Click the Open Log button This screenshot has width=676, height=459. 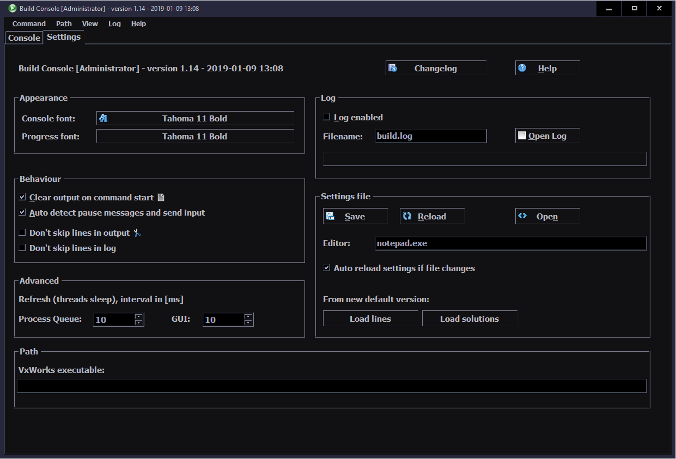[x=547, y=136]
